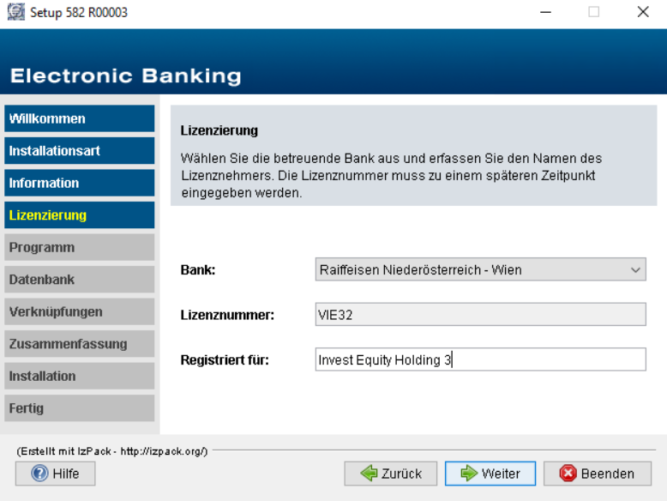667x501 pixels.
Task: Minimize the Setup window
Action: (546, 12)
